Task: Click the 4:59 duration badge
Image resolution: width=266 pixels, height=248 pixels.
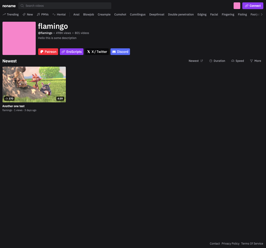Action: tap(60, 99)
